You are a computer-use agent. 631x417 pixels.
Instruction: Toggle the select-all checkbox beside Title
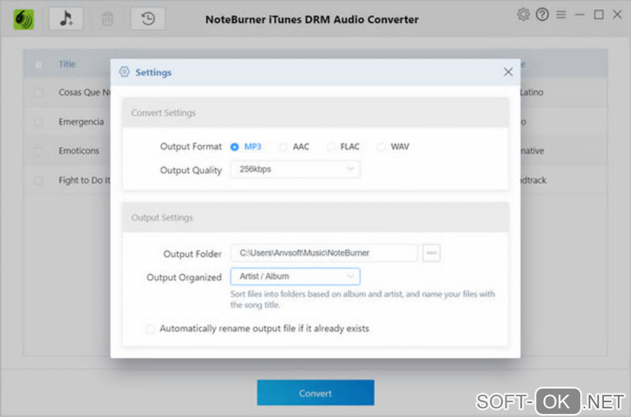tap(38, 64)
